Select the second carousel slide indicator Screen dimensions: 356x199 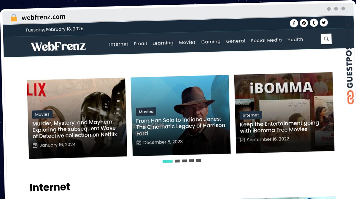pyautogui.click(x=177, y=161)
